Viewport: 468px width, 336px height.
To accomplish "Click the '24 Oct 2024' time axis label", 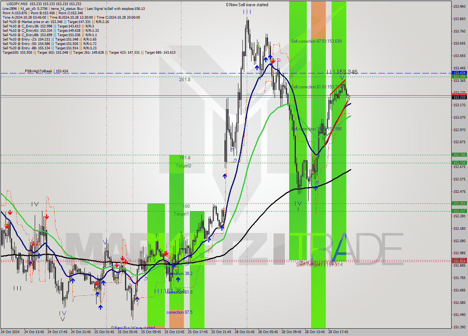I will pos(10,332).
